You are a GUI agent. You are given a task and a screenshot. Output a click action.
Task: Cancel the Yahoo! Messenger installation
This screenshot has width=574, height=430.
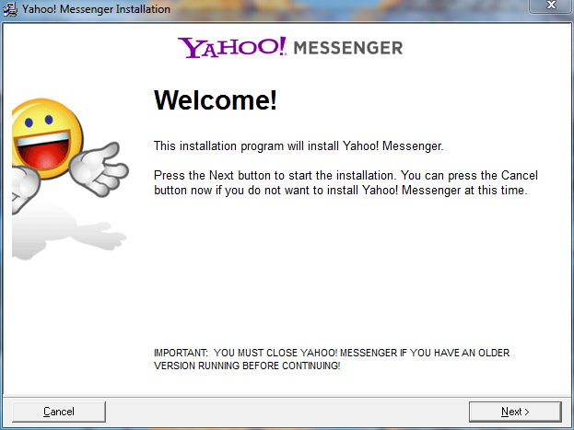(x=59, y=412)
